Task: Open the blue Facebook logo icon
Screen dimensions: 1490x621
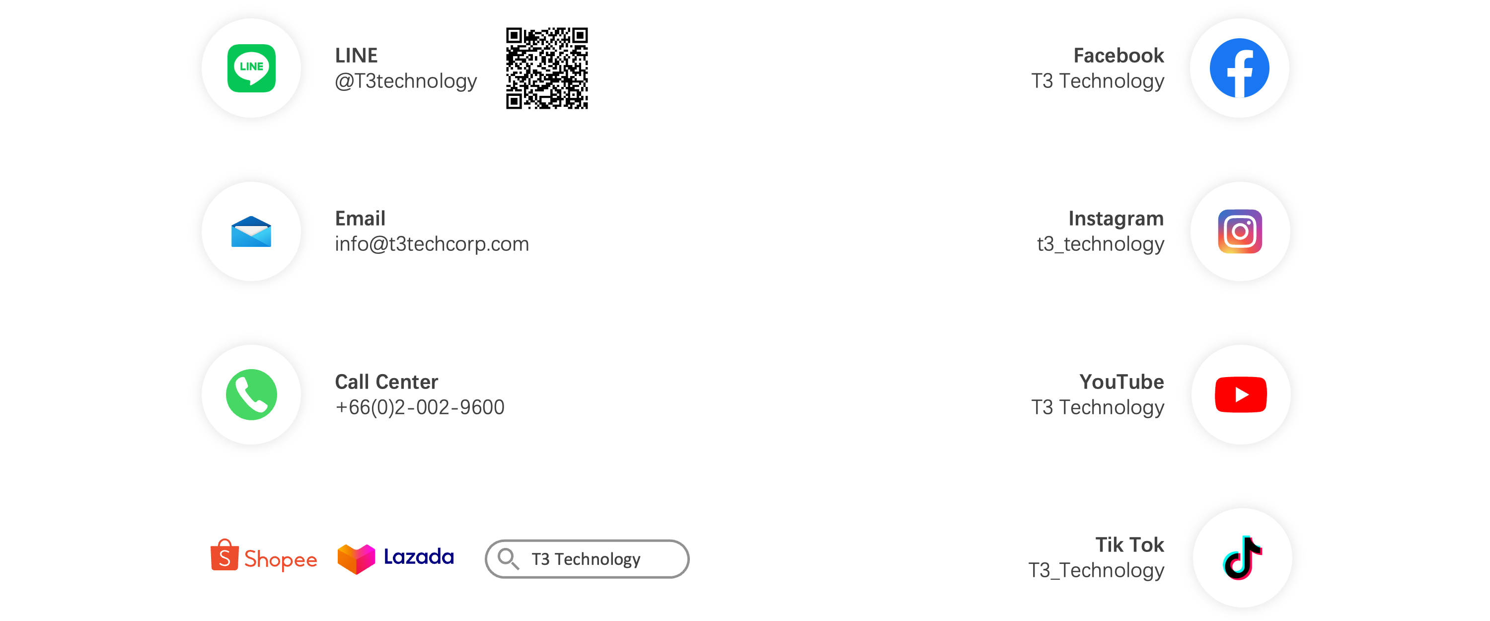Action: tap(1239, 68)
